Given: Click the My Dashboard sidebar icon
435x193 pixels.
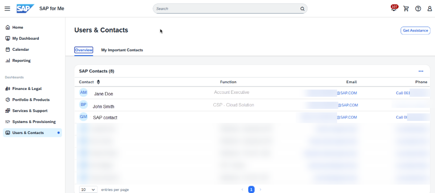Looking at the screenshot, I should click(7, 39).
